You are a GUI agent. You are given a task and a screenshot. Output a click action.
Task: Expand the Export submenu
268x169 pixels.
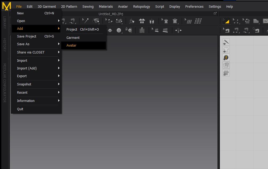36,76
